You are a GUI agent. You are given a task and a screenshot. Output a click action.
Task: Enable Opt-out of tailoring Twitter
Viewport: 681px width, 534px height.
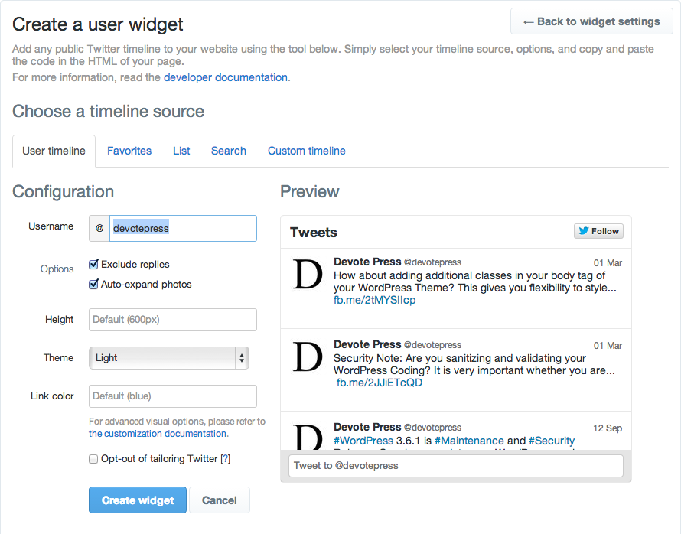(x=93, y=459)
